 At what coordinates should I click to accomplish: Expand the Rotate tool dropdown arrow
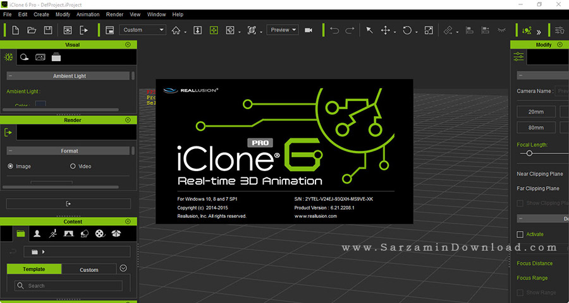coord(417,32)
